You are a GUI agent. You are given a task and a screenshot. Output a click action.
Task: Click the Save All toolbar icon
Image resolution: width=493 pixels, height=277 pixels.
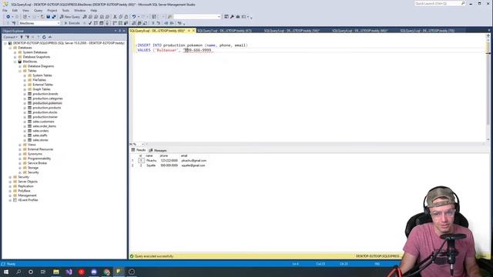point(54,17)
